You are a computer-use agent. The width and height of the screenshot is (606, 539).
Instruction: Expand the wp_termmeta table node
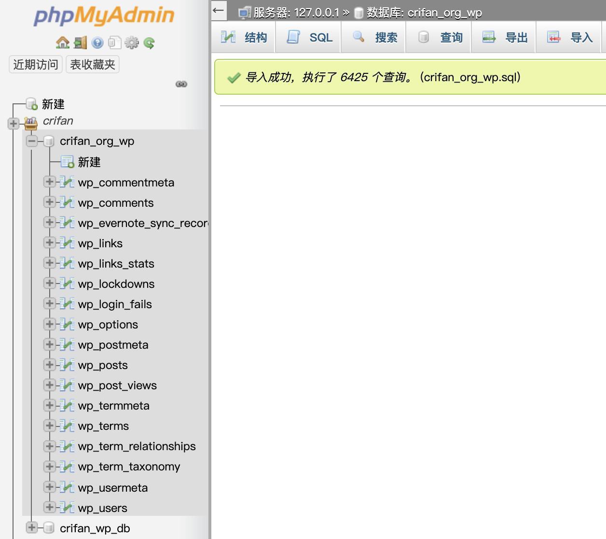[49, 405]
